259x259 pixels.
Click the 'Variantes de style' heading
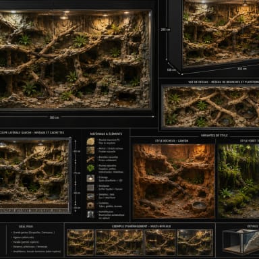coord(214,136)
